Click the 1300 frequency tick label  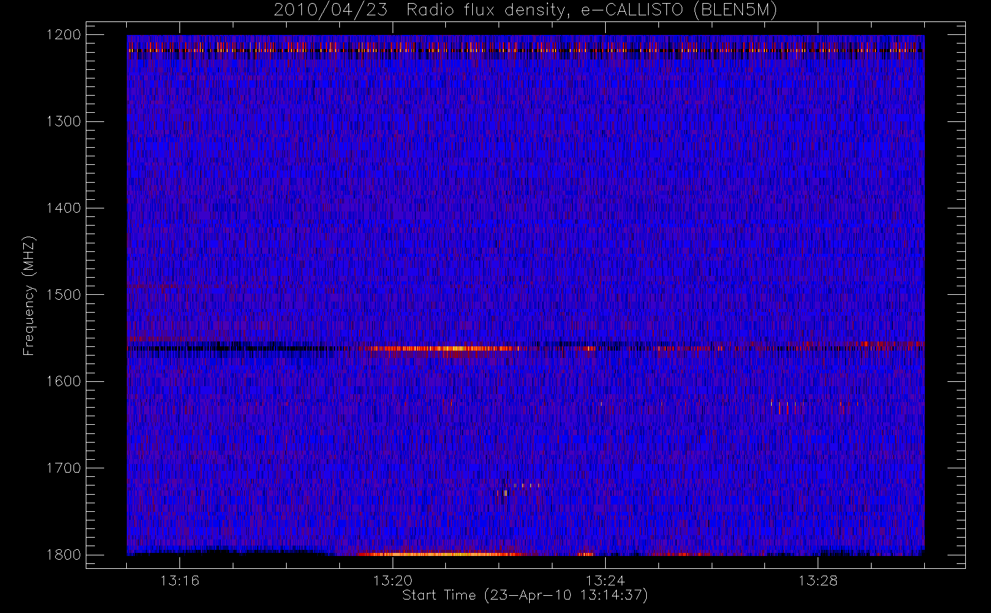click(x=64, y=121)
